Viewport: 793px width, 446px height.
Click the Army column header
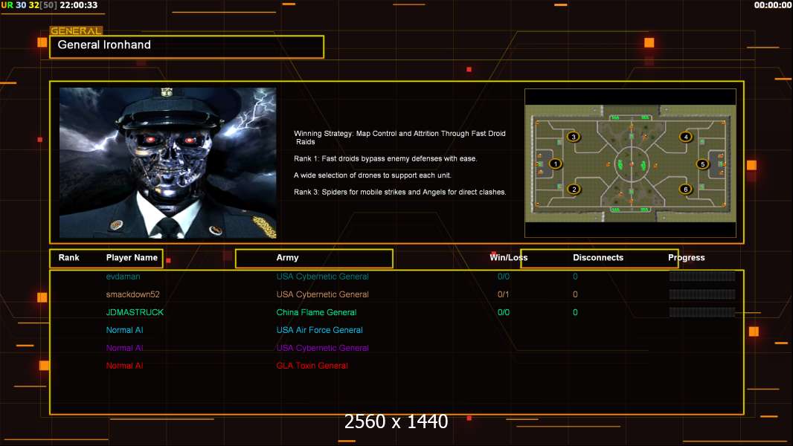pos(287,258)
